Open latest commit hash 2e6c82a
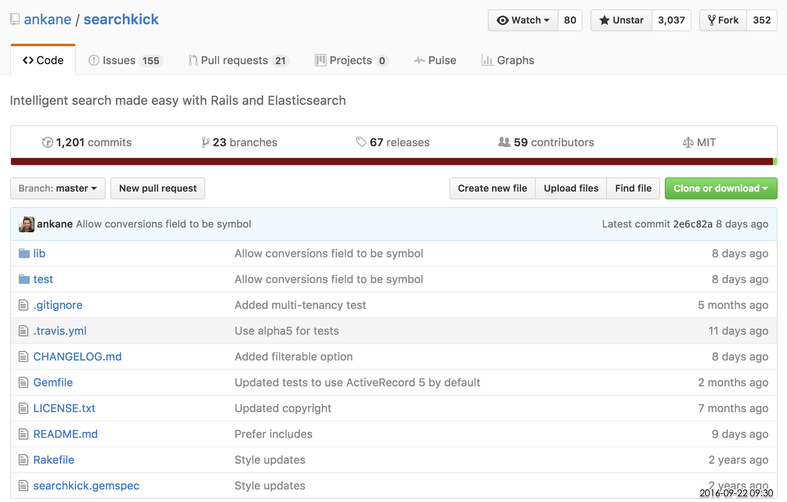Screen dimensions: 787x502 point(693,224)
